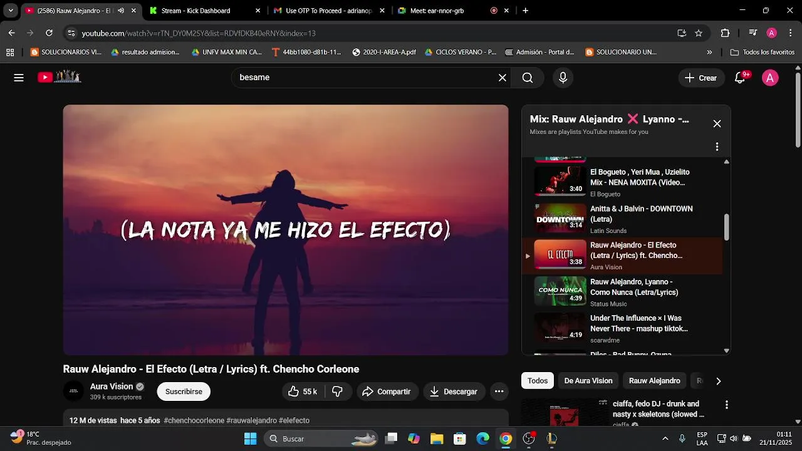Open SOLUCIONARIOS VI... bookmark
The height and width of the screenshot is (451, 802).
(x=66, y=52)
